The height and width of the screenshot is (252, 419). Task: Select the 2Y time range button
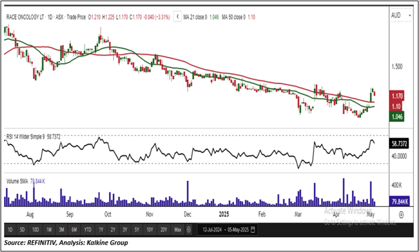pos(113,229)
